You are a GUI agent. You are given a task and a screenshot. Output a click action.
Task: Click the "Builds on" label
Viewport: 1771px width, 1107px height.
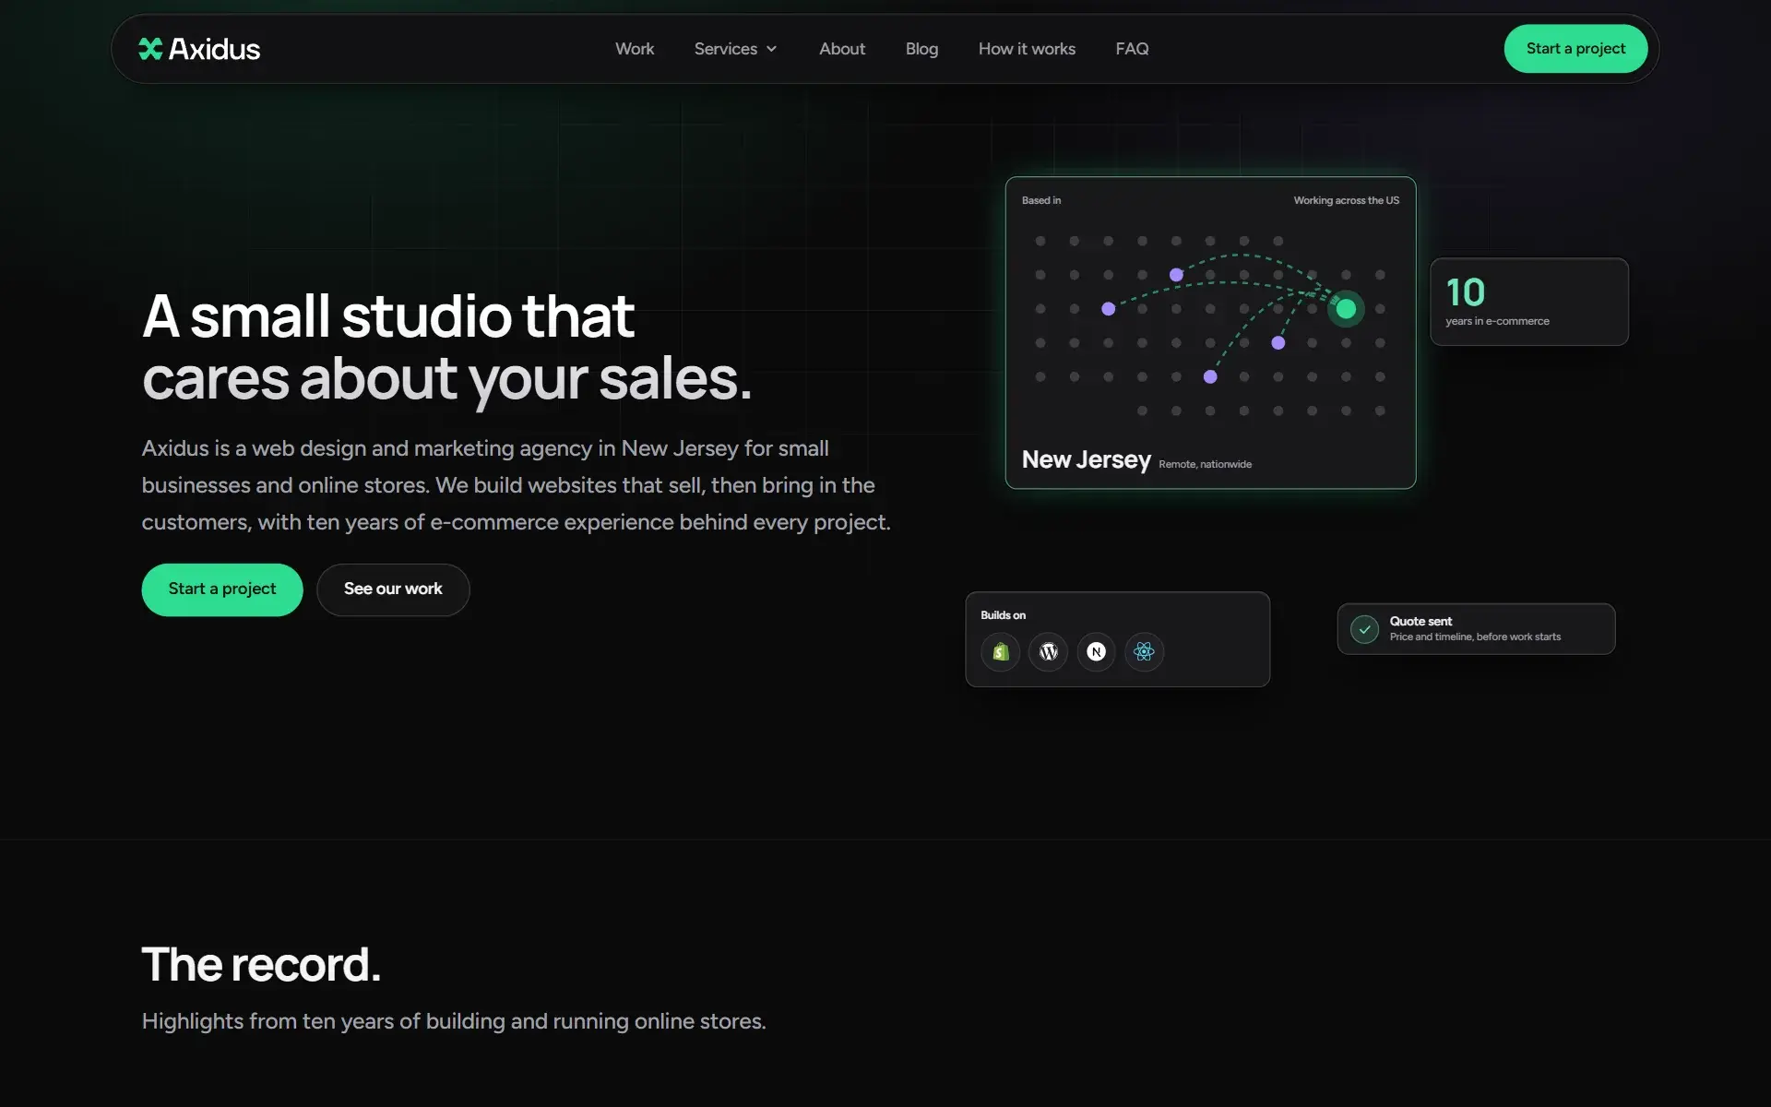tap(1003, 615)
